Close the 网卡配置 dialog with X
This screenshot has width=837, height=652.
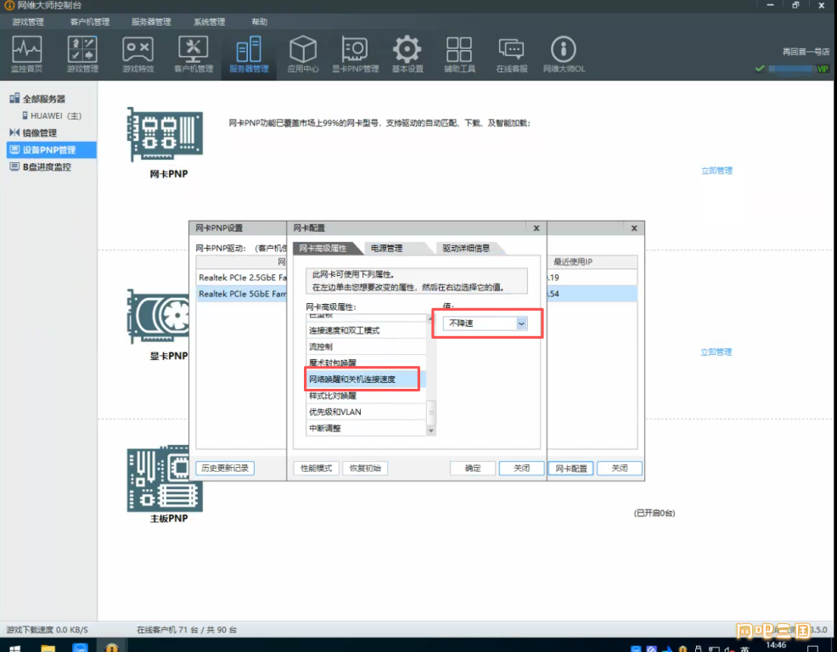[x=536, y=228]
